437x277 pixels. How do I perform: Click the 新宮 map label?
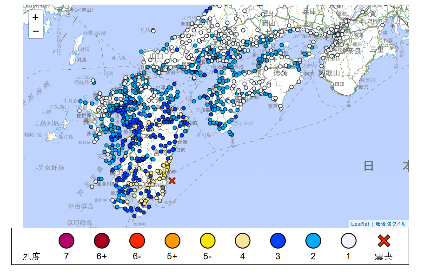(x=364, y=87)
